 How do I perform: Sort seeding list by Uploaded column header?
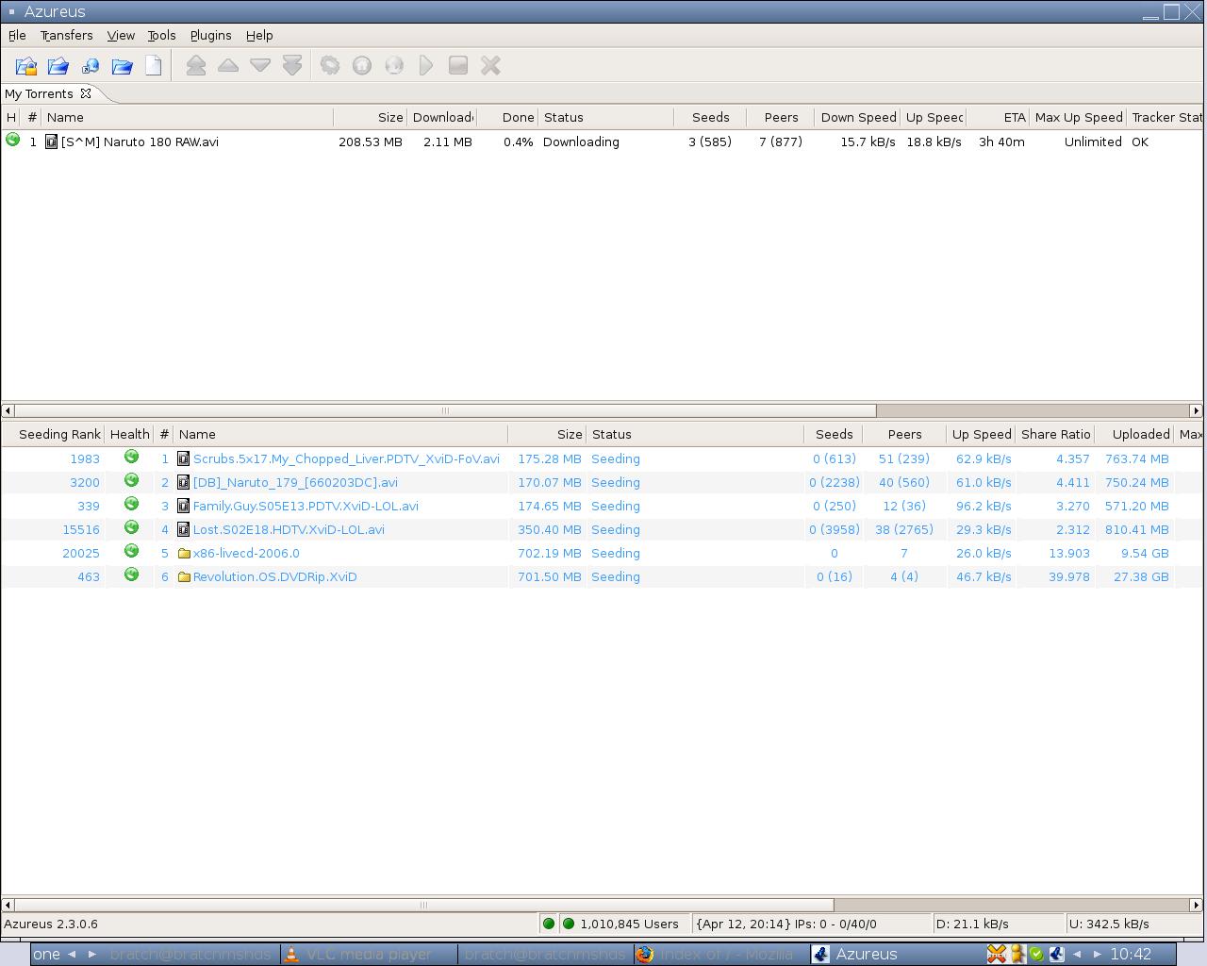click(x=1135, y=434)
